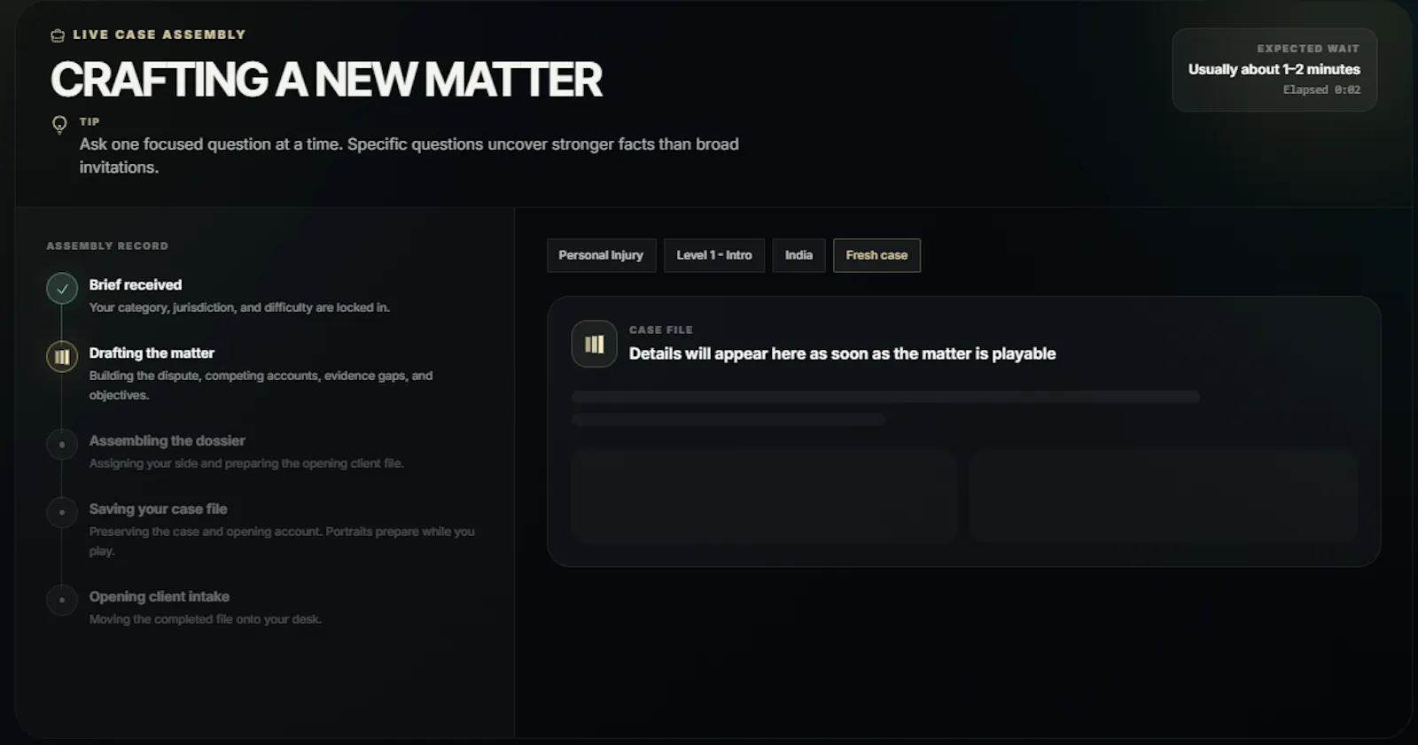
Task: Select the Personal Injury tag
Action: pos(601,255)
